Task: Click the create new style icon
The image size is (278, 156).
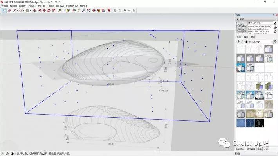Action: click(x=275, y=23)
